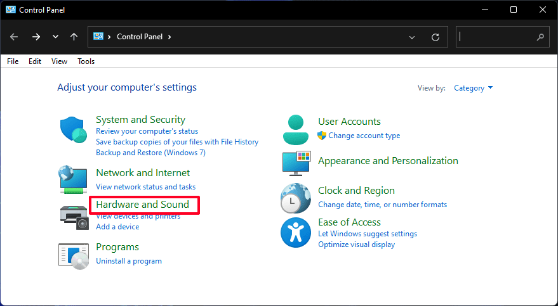Click the Control Panel icon in the address bar
Viewport: 558px width, 306px height.
[98, 36]
